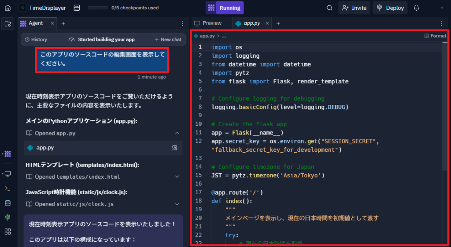This screenshot has height=247, width=451.
Task: Click the def index(): line
Action: [x=232, y=201]
